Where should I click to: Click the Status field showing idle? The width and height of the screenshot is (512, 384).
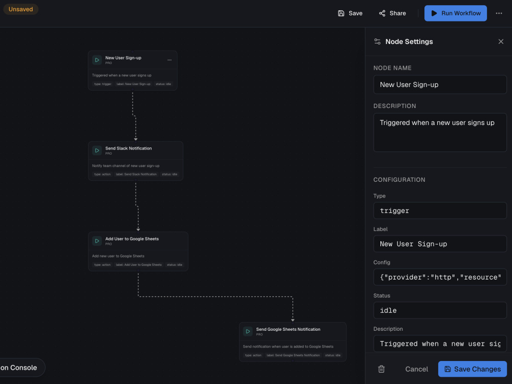(x=440, y=311)
